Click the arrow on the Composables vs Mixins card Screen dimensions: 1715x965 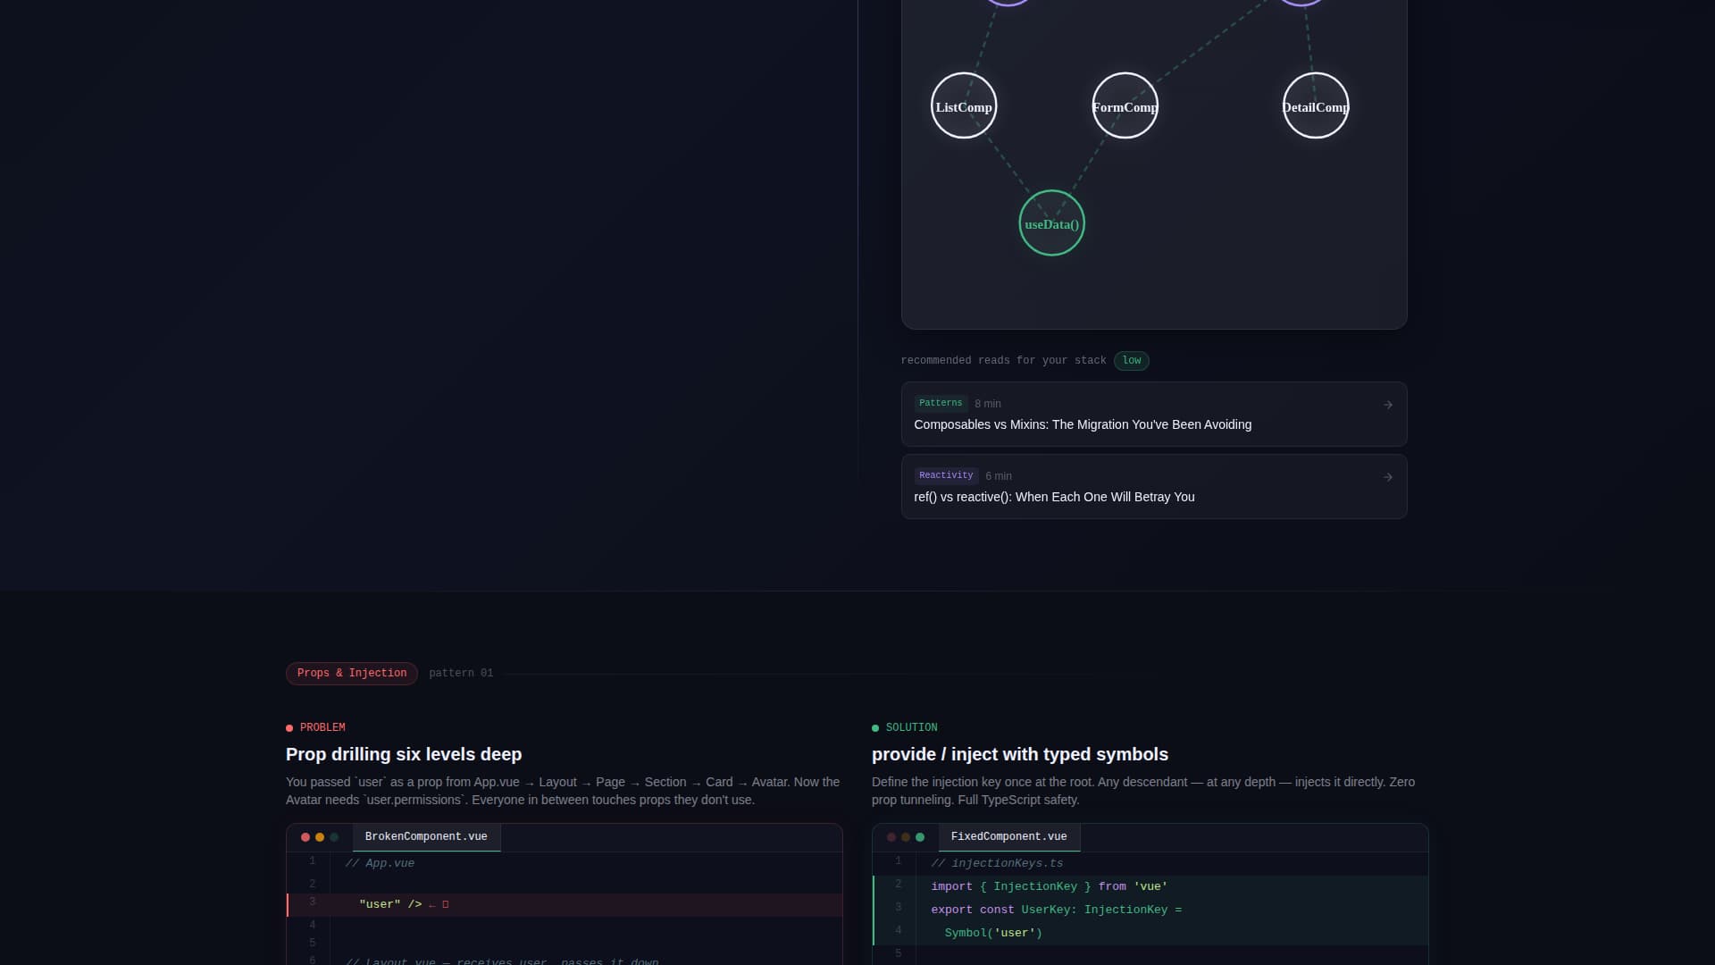coord(1386,405)
